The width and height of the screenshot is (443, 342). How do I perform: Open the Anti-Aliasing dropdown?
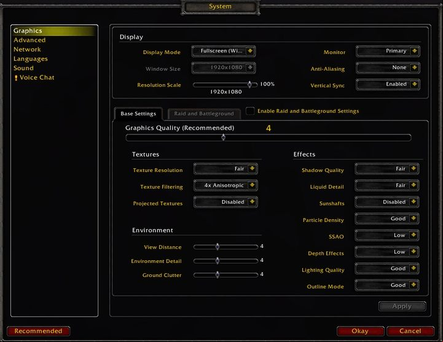pos(388,68)
